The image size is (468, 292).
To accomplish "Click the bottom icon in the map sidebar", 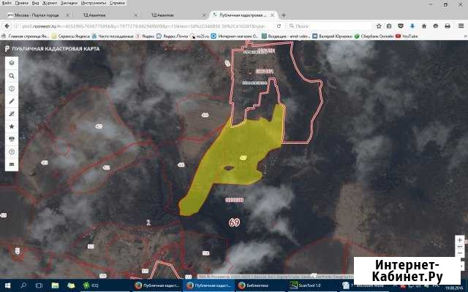I will pos(12,164).
